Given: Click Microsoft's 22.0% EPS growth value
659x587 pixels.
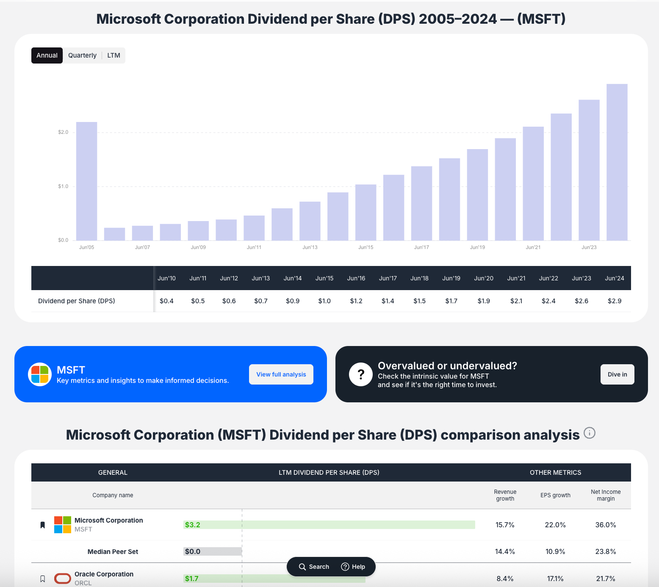Looking at the screenshot, I should point(555,525).
